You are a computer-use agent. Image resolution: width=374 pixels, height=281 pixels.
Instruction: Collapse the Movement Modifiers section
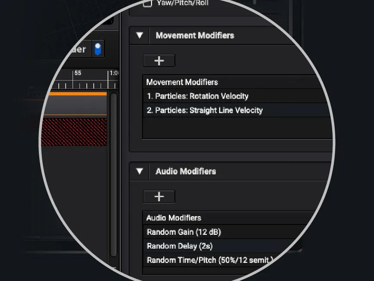coord(139,35)
